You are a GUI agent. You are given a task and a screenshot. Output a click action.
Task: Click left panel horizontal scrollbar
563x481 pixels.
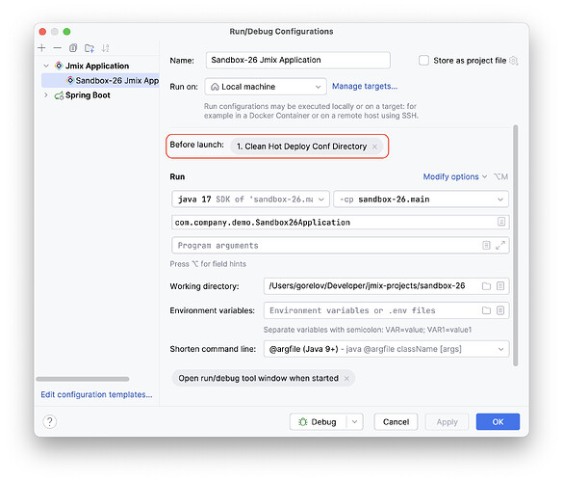click(x=83, y=379)
